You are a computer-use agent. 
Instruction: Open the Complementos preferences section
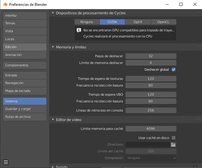click(x=25, y=65)
